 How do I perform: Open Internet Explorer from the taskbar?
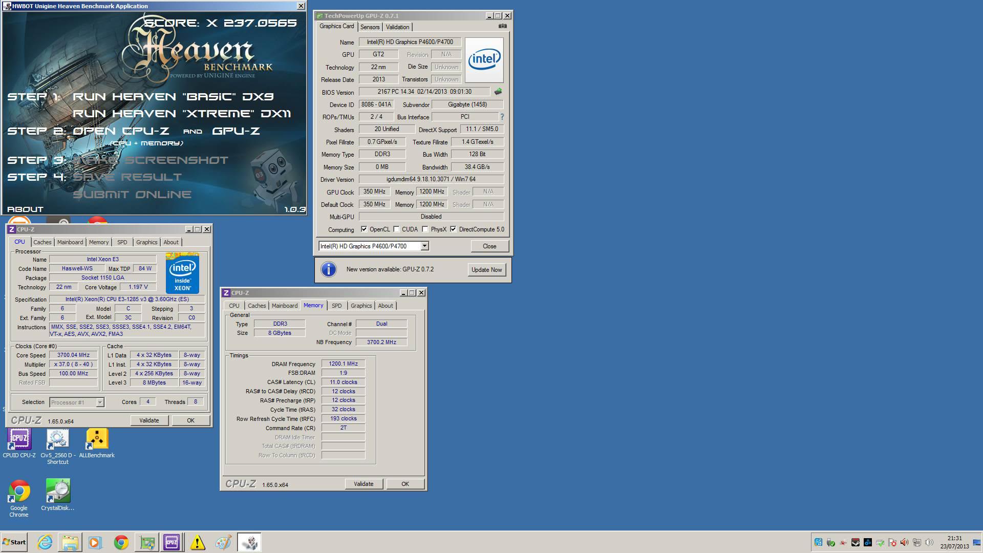pyautogui.click(x=45, y=542)
